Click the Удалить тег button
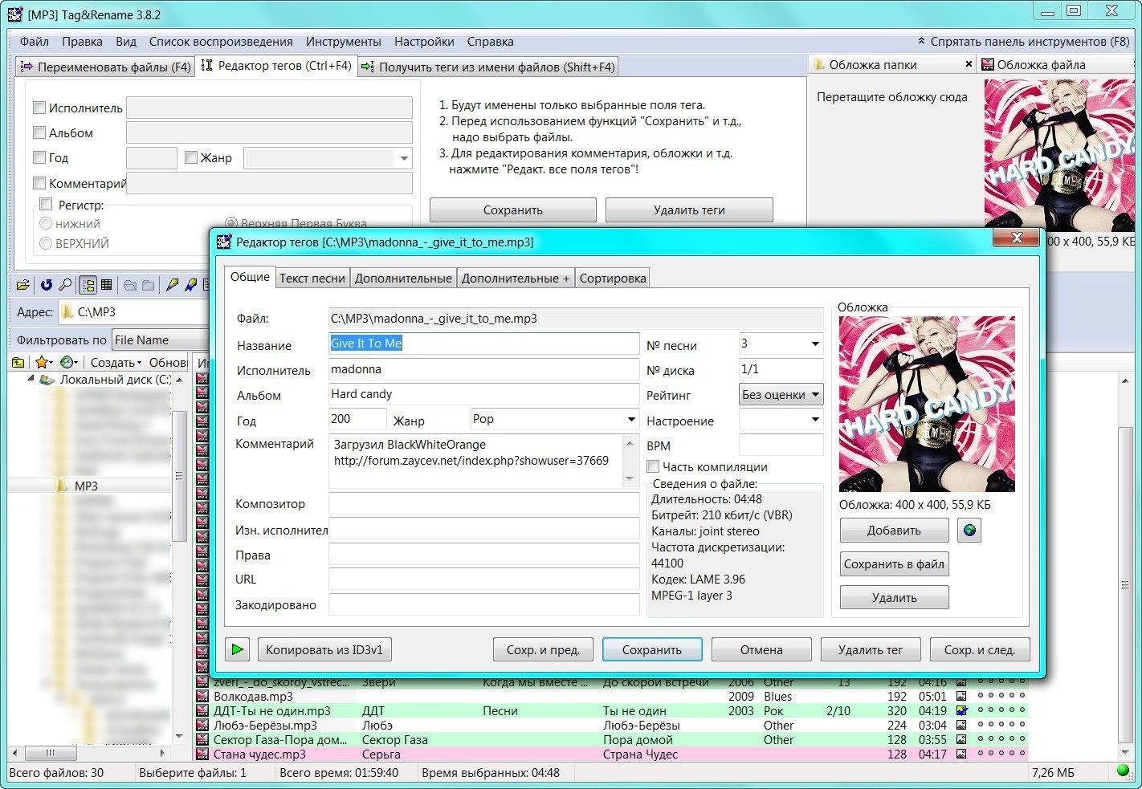Screen dimensions: 1142x789 (871, 650)
